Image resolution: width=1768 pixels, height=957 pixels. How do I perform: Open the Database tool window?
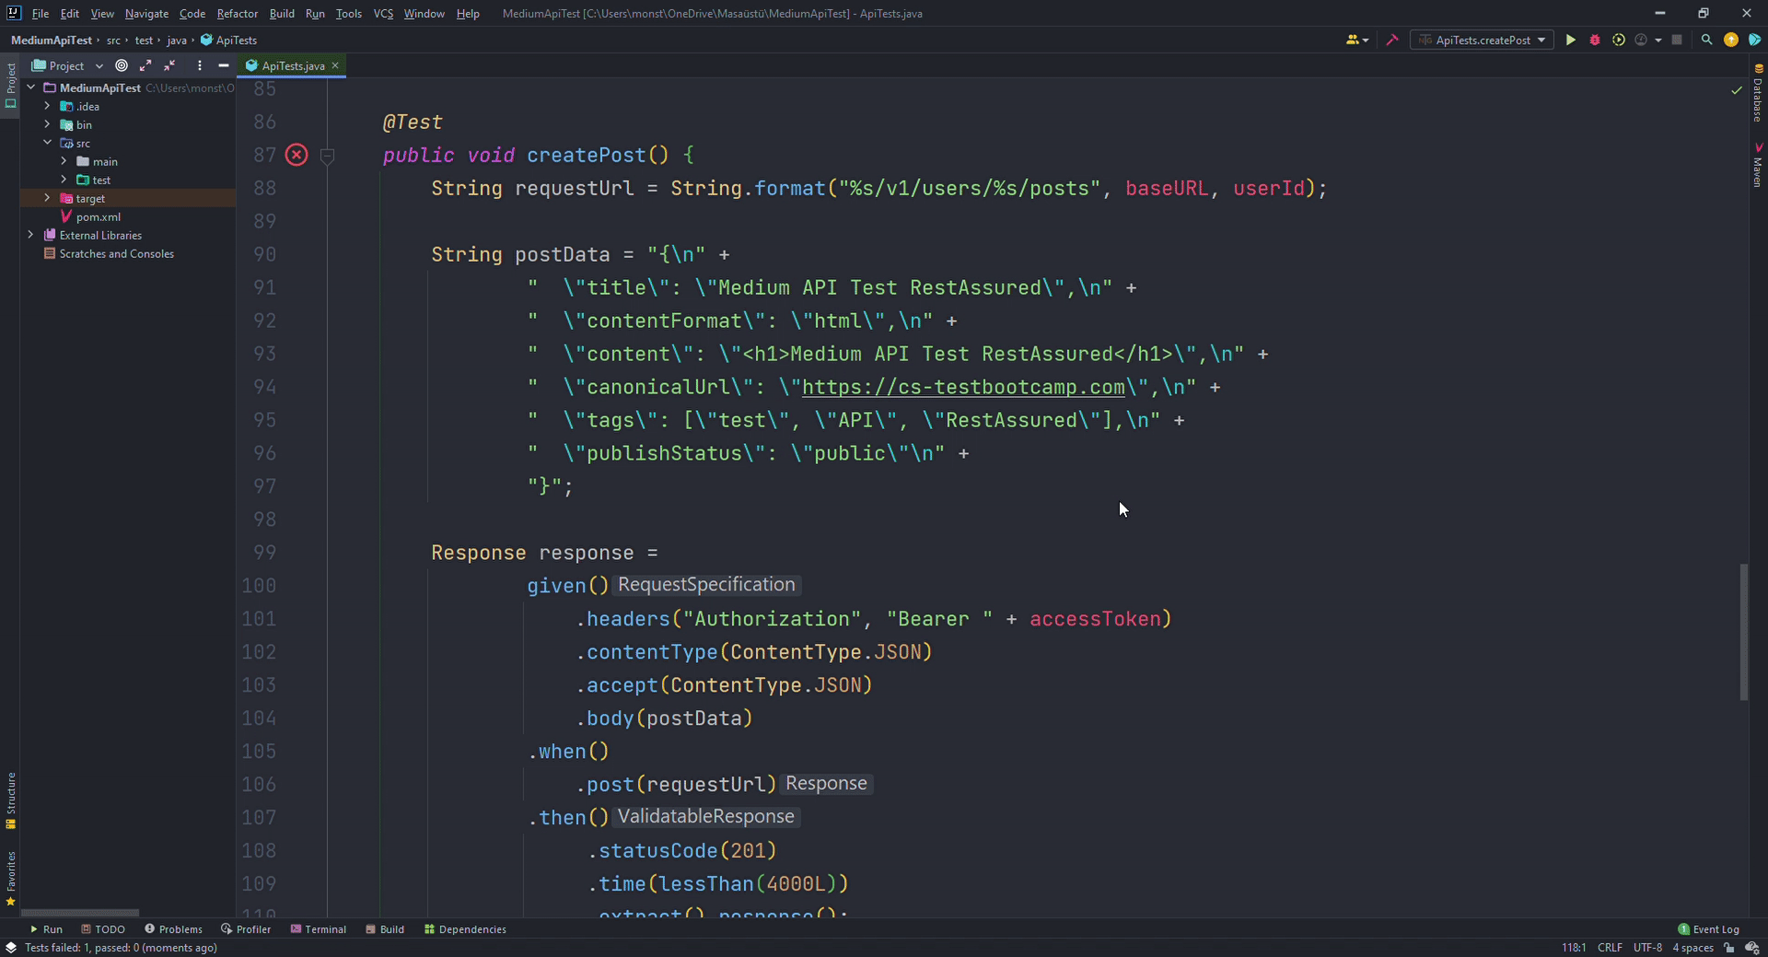(x=1758, y=94)
